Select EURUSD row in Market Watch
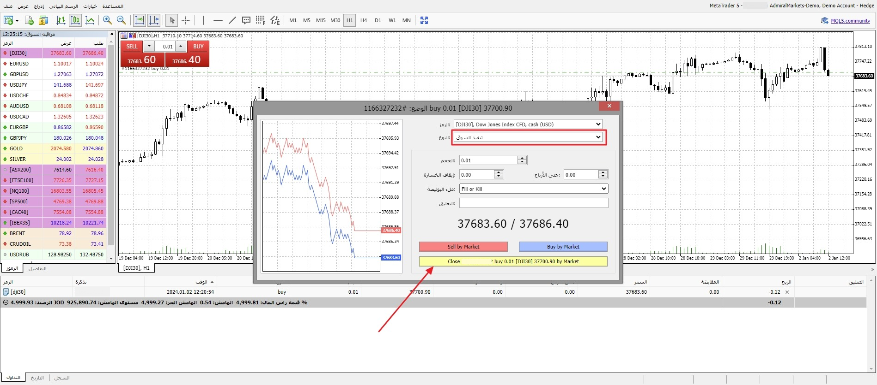 click(x=54, y=64)
